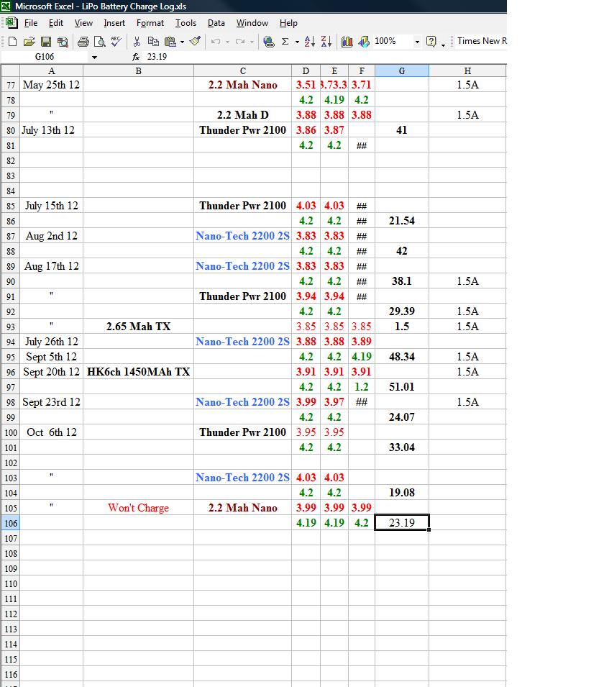
Task: Open the Data menu
Action: tap(216, 22)
